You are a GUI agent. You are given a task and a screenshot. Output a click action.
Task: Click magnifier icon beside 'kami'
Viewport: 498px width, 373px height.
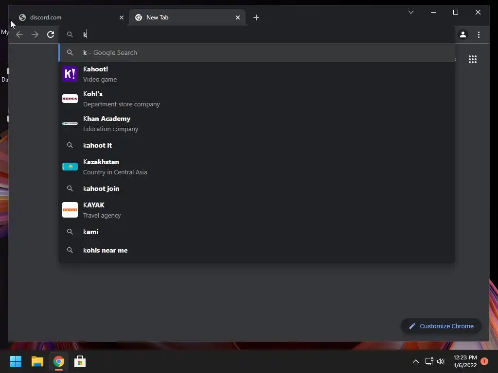pyautogui.click(x=70, y=232)
